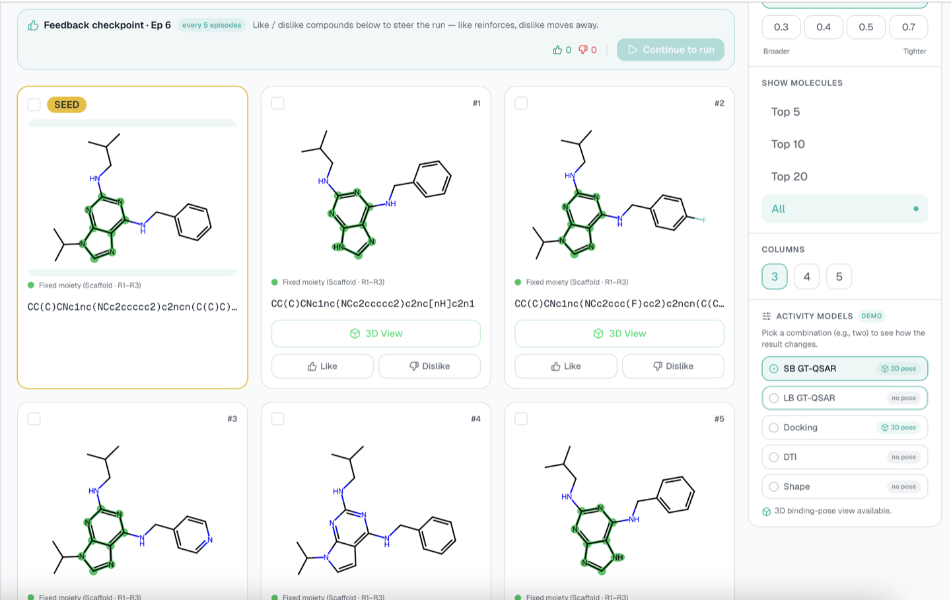
Task: Select the DTI activity model
Action: click(845, 457)
